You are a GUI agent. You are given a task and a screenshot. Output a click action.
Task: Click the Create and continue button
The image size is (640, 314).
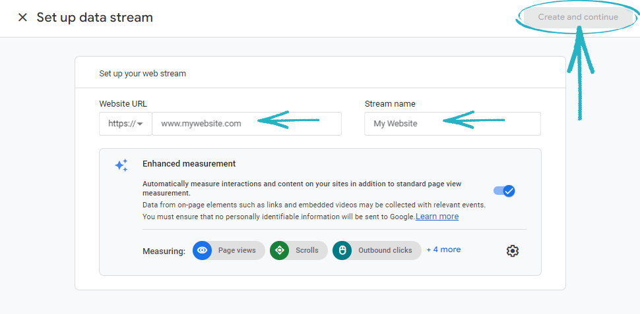click(x=578, y=17)
